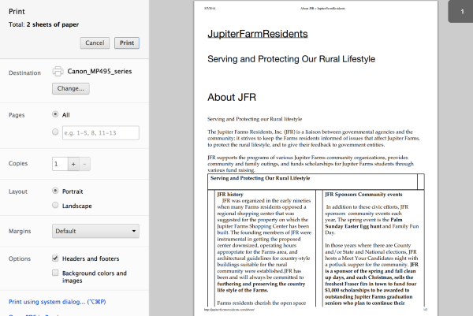473x316 pixels.
Task: Click the printer icon beside Canon_MP495_series
Action: coord(58,72)
